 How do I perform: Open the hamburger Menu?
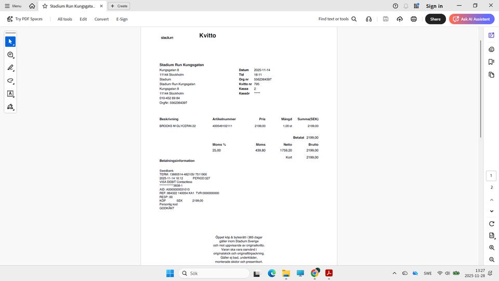(x=13, y=6)
